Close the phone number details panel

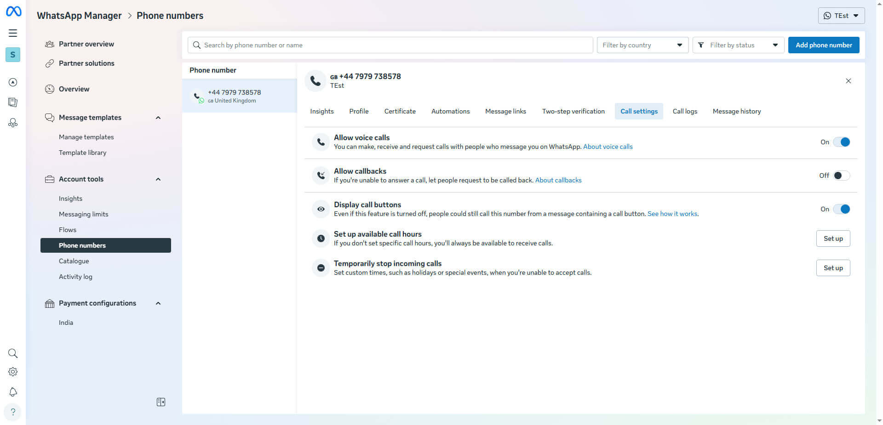pyautogui.click(x=848, y=81)
